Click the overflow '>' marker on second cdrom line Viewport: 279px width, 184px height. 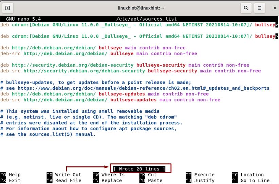(x=277, y=36)
